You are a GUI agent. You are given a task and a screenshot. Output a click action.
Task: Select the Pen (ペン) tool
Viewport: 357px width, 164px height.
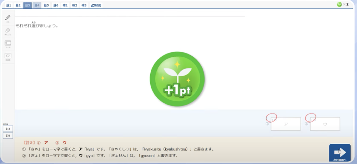(x=8, y=18)
